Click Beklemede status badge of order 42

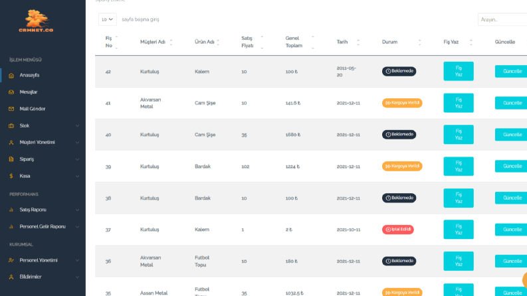pos(399,71)
